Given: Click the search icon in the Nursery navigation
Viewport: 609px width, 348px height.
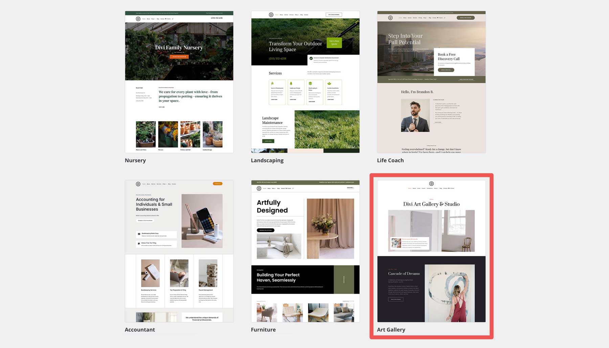Looking at the screenshot, I should [x=173, y=19].
